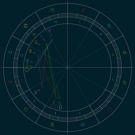This screenshot has width=135, height=135.
Task: Select house number 7 label
Action: point(113,55)
